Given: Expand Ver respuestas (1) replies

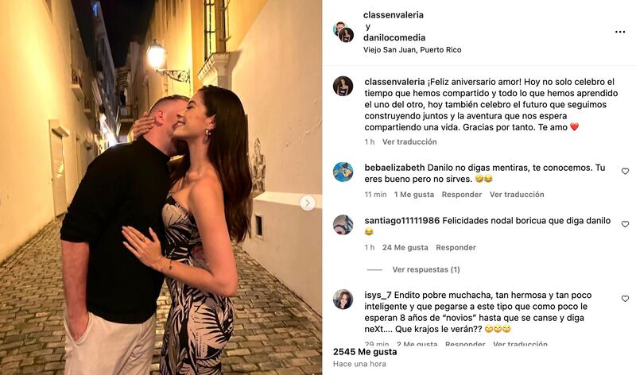Looking at the screenshot, I should tap(426, 269).
